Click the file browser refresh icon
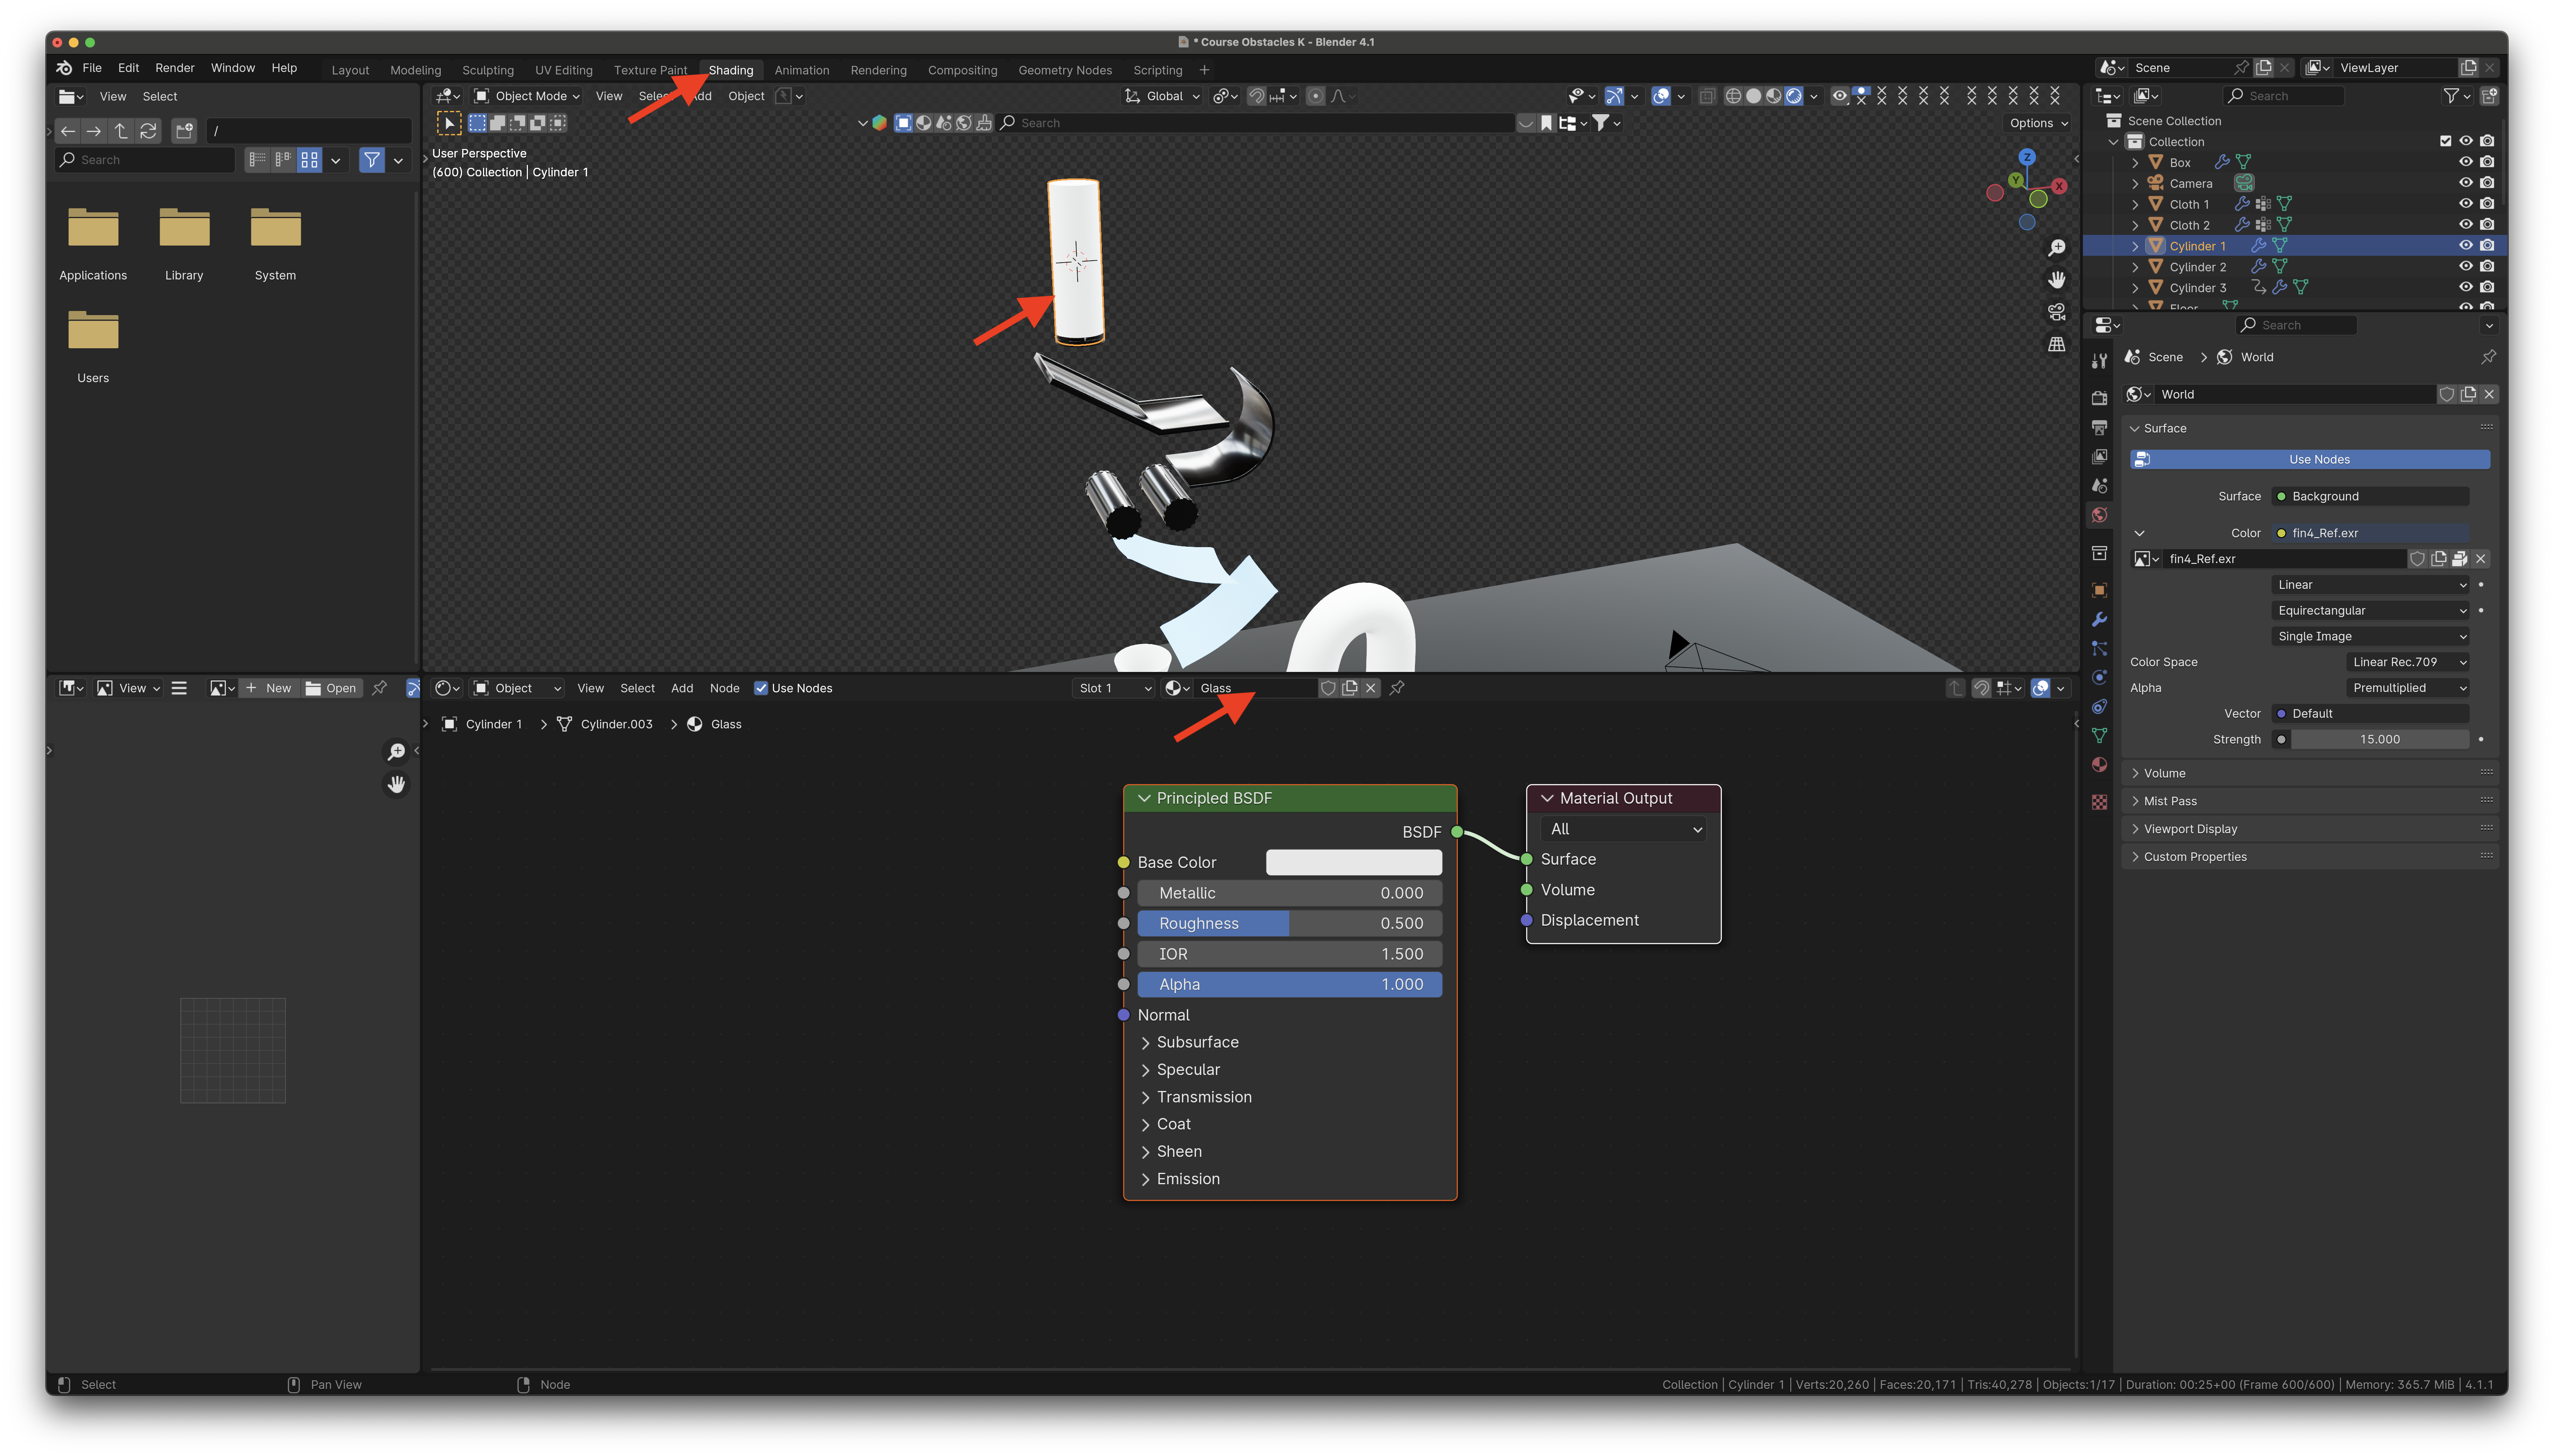Viewport: 2554px width, 1456px height. click(148, 131)
